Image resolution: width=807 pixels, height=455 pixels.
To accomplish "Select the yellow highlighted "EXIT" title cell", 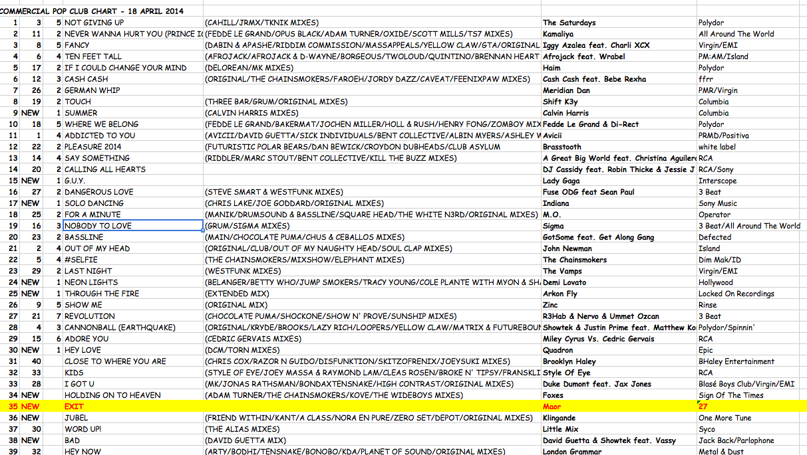I will point(75,407).
